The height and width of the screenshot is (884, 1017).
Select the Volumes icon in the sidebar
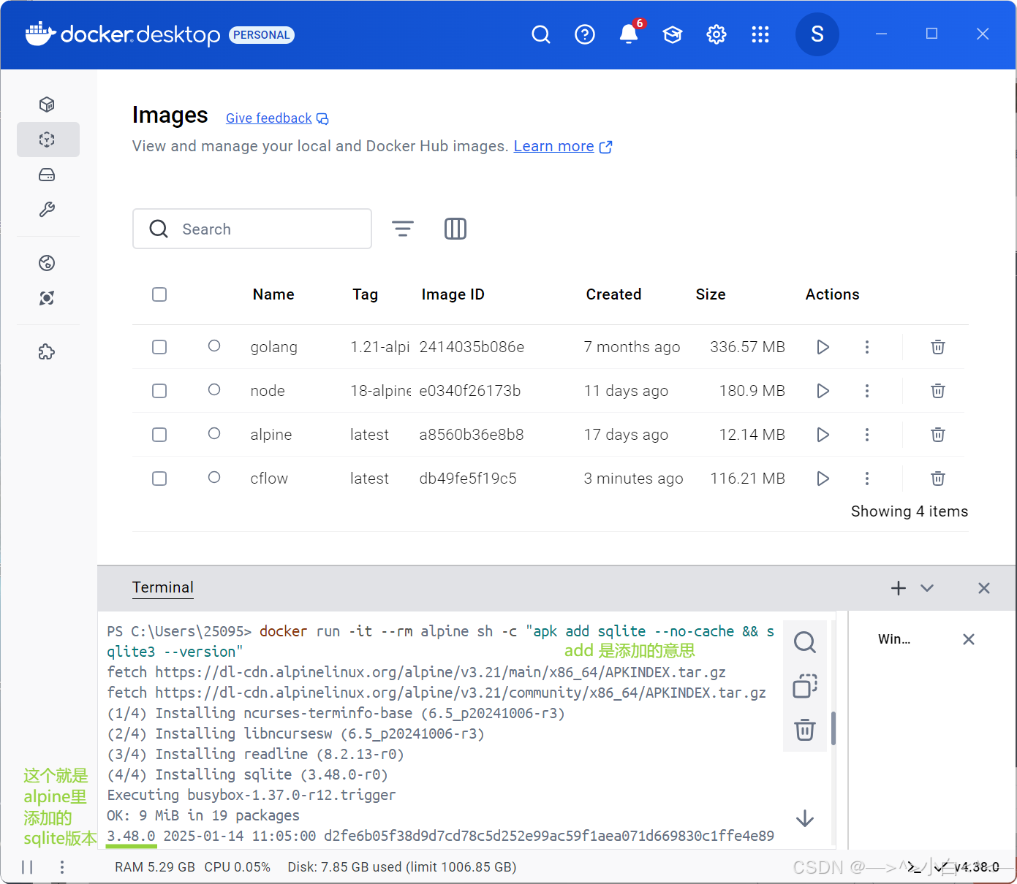[x=47, y=175]
